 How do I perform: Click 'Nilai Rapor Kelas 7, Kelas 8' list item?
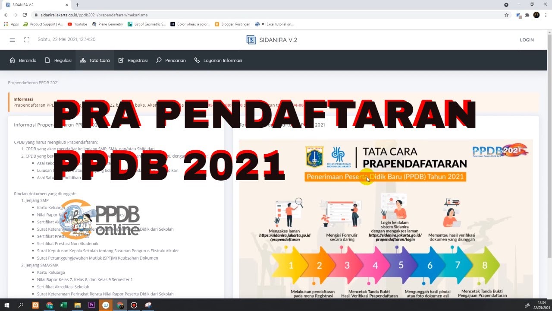[85, 279]
